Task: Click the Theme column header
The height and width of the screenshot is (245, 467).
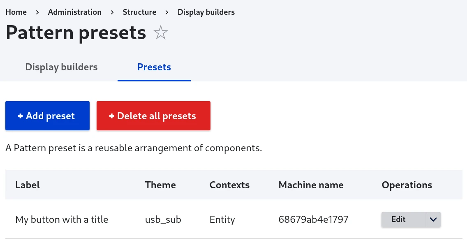Action: pos(160,185)
